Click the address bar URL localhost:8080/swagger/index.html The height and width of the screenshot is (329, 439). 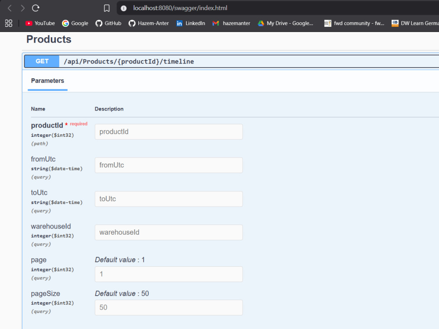(180, 8)
